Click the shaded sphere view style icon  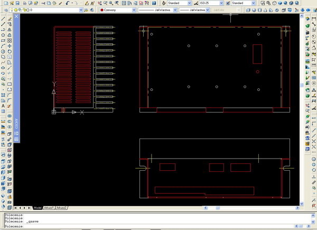[285, 3]
